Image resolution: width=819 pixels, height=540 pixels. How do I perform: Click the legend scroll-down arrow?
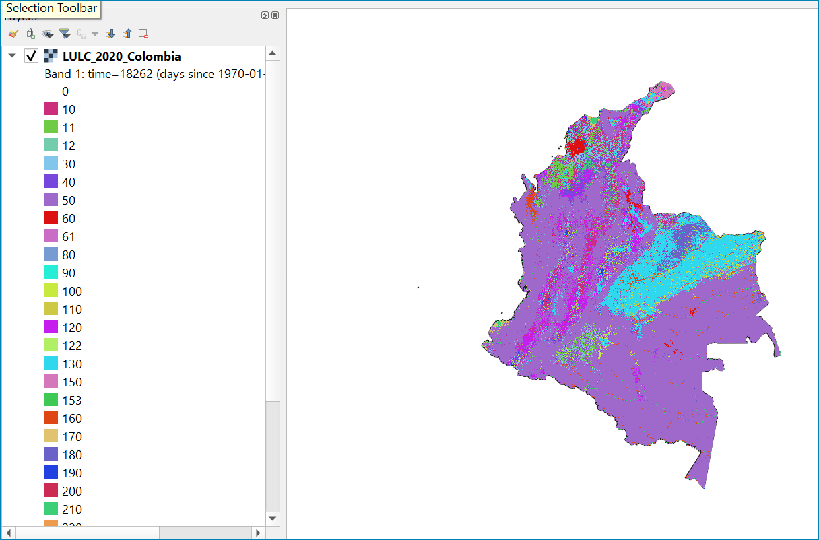pyautogui.click(x=272, y=518)
